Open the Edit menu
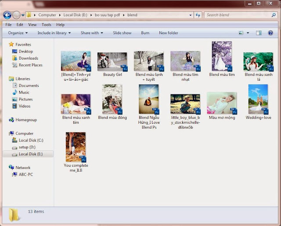Screen dimensions: 281x226 point(20,25)
